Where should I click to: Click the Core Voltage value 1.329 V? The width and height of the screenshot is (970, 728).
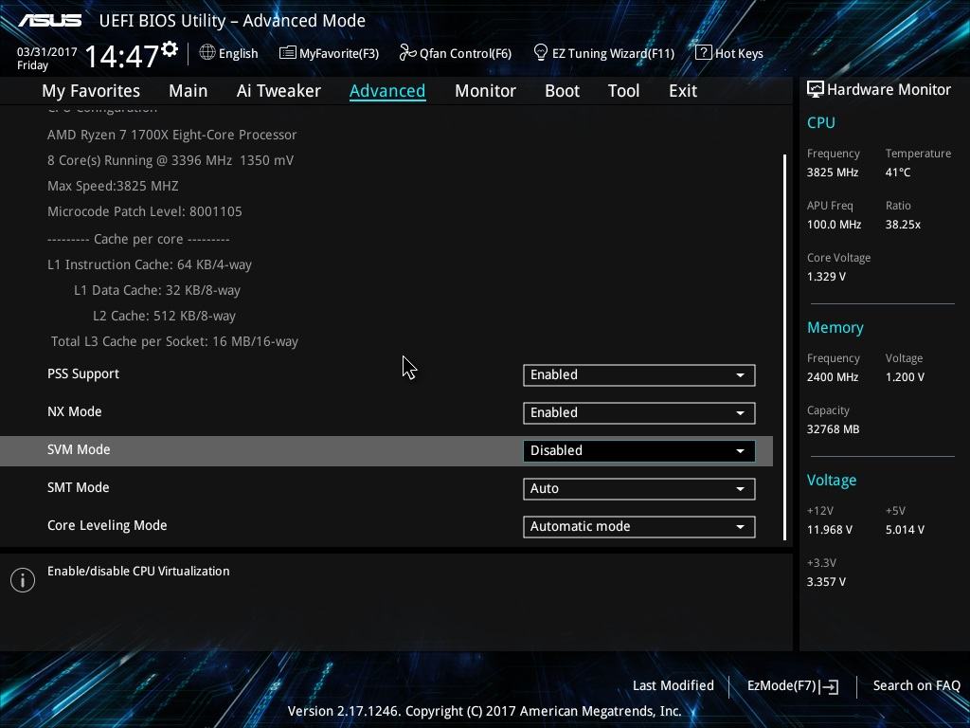click(826, 277)
